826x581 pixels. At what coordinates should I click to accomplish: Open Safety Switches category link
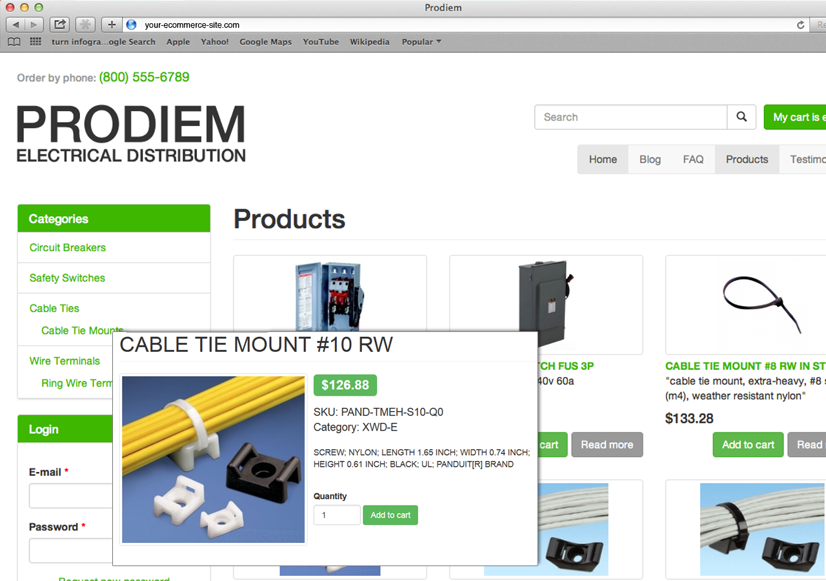[67, 278]
